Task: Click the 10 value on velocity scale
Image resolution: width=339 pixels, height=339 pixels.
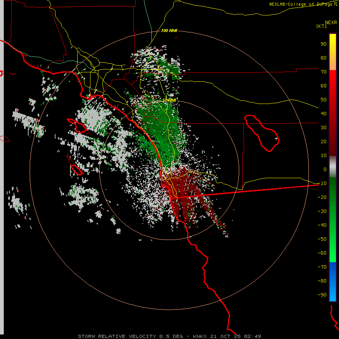Action: [x=324, y=156]
